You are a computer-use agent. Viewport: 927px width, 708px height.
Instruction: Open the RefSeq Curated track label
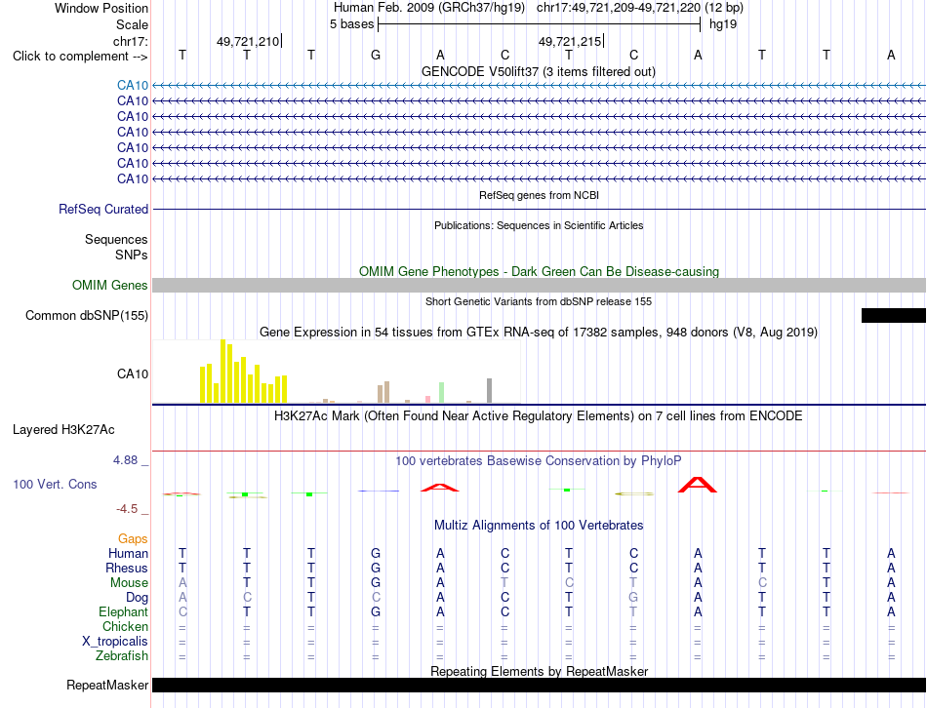click(103, 210)
